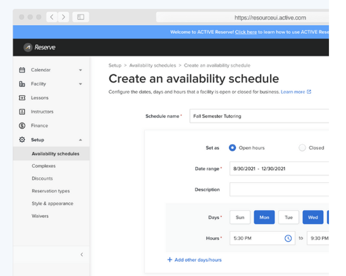Click the Facility label in sidebar

point(38,84)
